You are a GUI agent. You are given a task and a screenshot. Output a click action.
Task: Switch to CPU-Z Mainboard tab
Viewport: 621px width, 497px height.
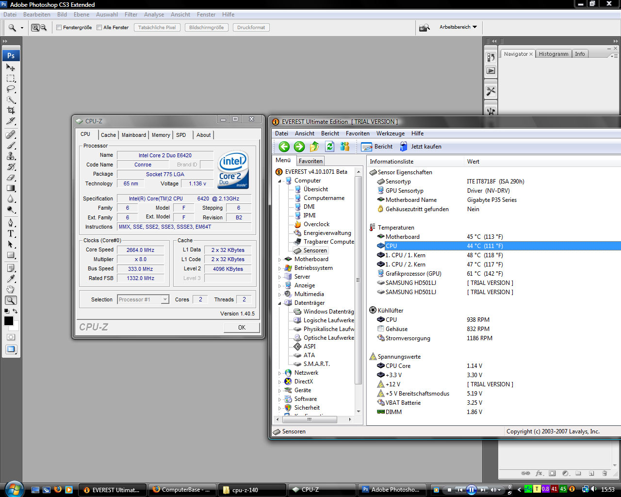tap(134, 135)
